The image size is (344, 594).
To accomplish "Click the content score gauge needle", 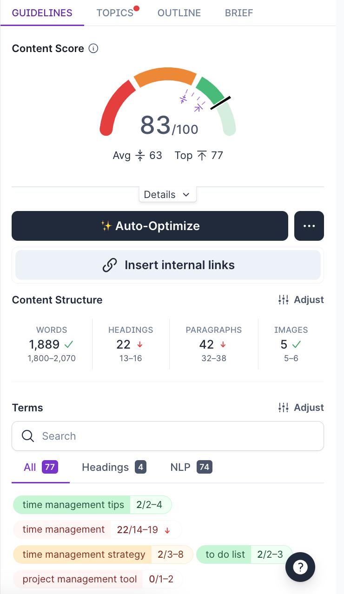I will click(221, 103).
